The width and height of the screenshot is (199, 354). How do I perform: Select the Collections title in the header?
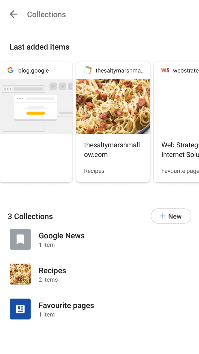coord(46,14)
